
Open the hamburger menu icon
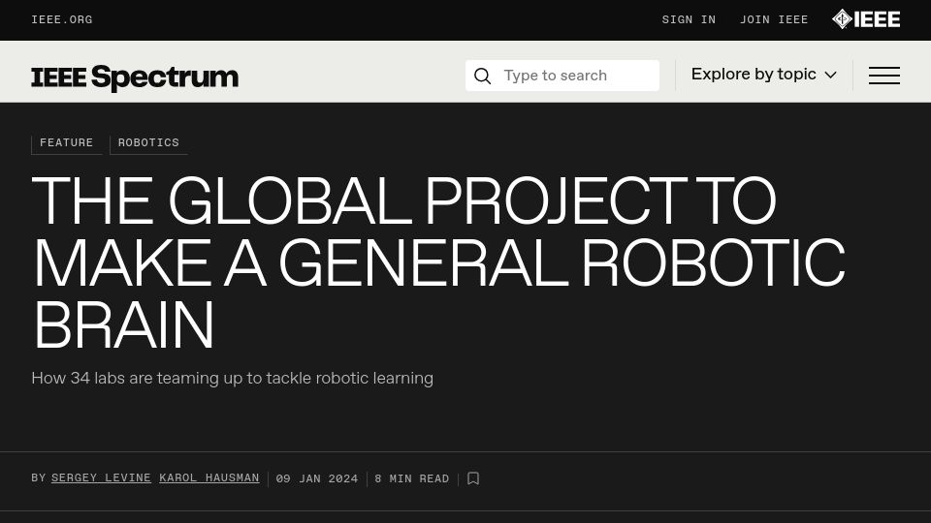(x=884, y=76)
